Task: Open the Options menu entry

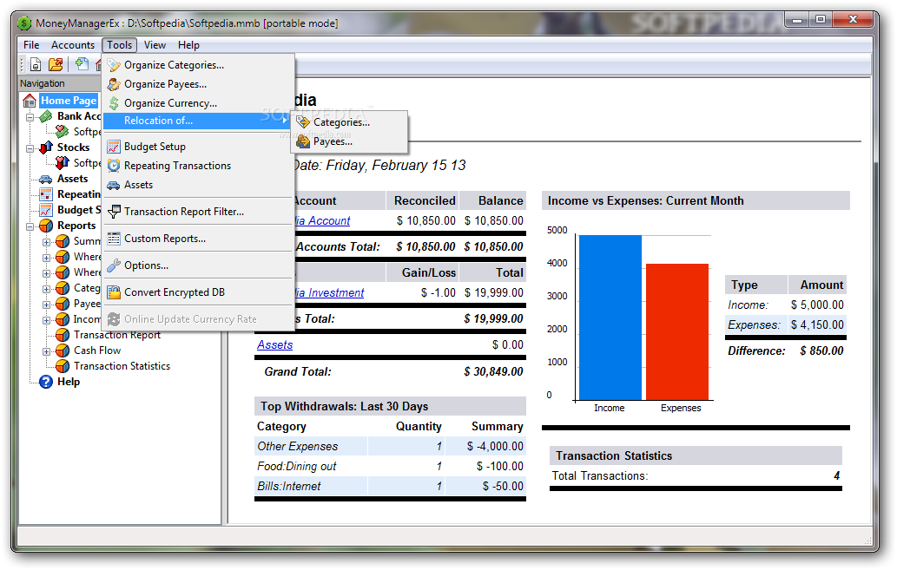Action: pos(198,265)
